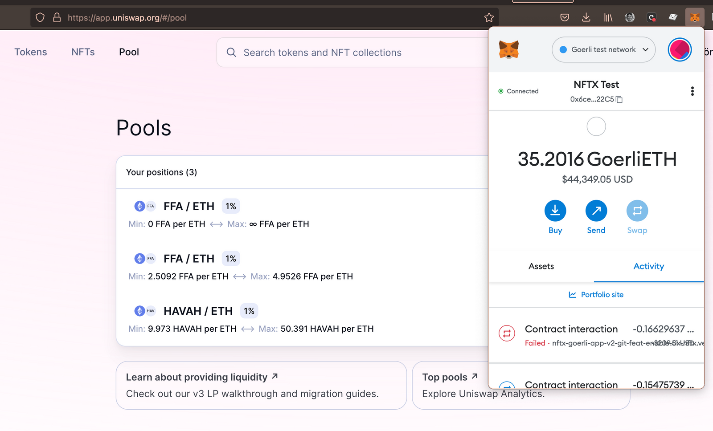
Task: Select the Pool nav item
Action: point(129,52)
